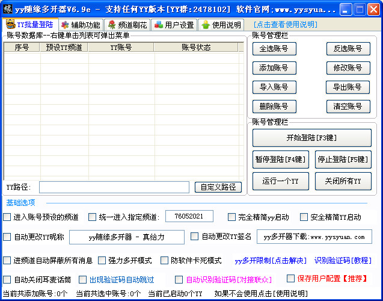Click the 运行一个YY button
Image resolution: width=383 pixels, height=301 pixels.
[x=281, y=181]
